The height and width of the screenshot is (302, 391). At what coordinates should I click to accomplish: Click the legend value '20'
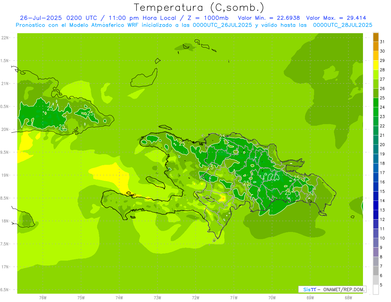[382, 145]
